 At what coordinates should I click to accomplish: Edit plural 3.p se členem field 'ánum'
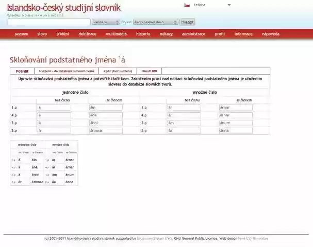(236, 123)
